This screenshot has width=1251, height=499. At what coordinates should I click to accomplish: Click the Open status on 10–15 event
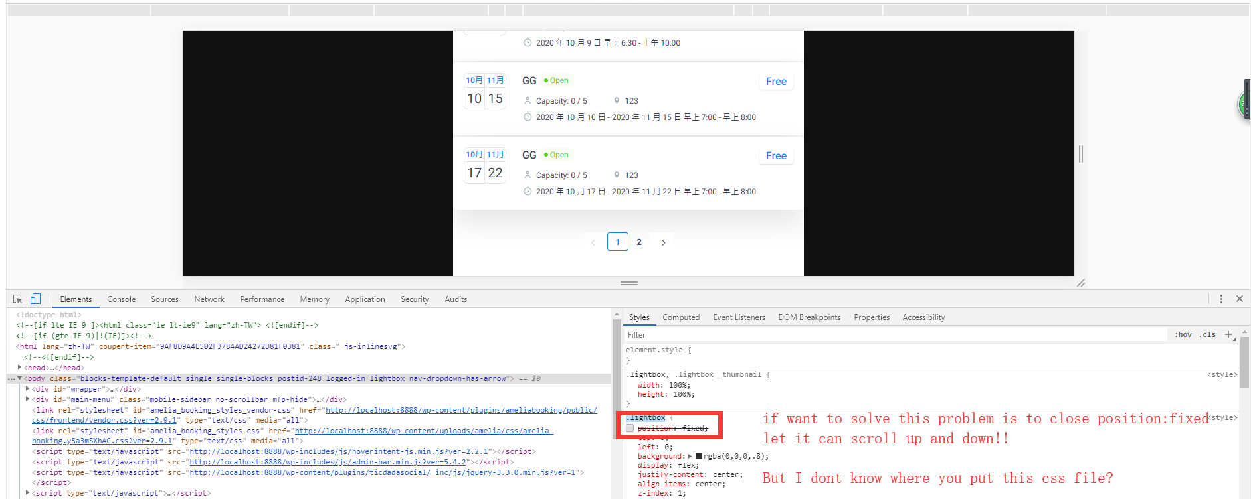[556, 80]
